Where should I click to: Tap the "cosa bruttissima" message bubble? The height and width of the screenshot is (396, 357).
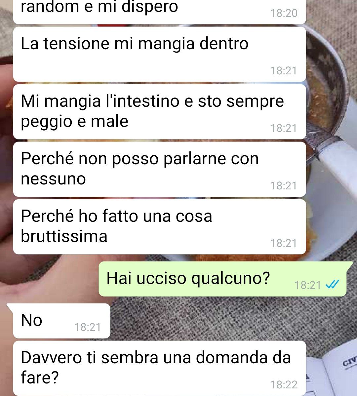160,227
